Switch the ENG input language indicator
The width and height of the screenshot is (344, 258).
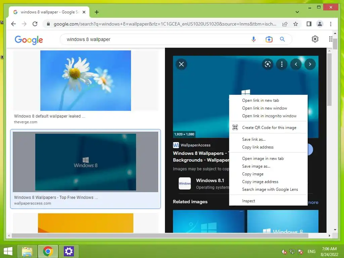pyautogui.click(x=311, y=251)
